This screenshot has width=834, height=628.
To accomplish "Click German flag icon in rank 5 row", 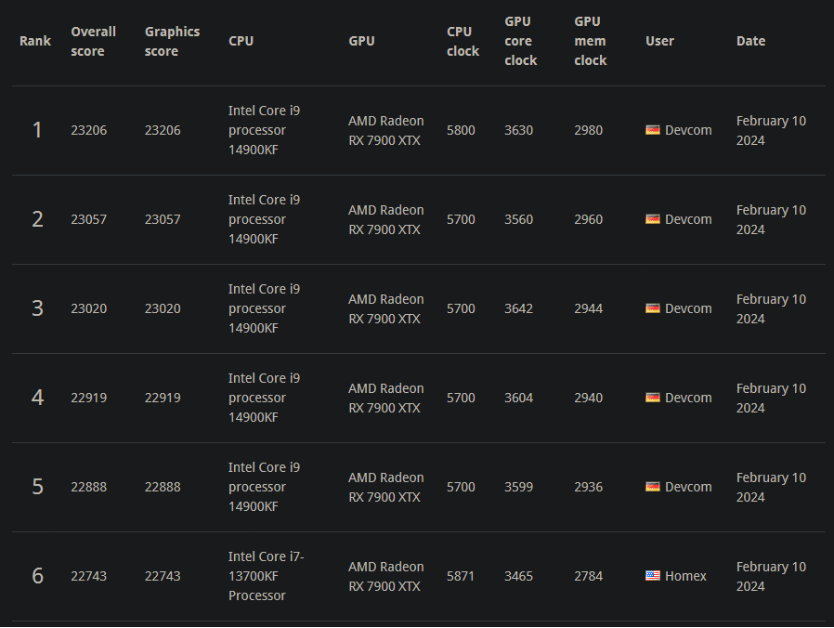I will (653, 487).
